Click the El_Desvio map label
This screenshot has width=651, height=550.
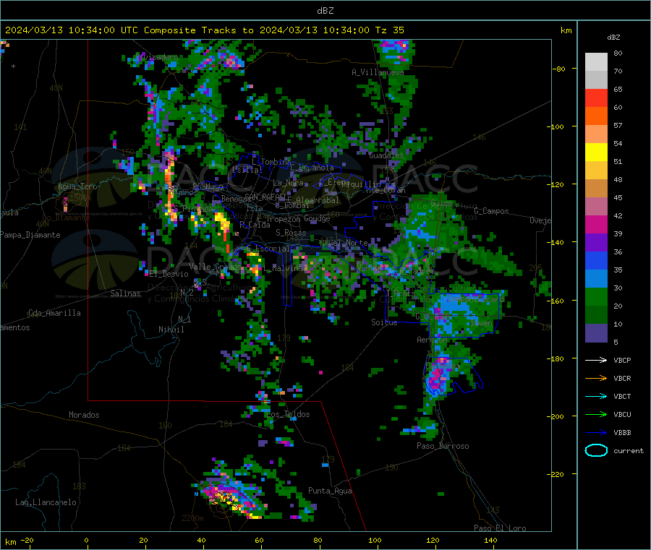tap(169, 274)
